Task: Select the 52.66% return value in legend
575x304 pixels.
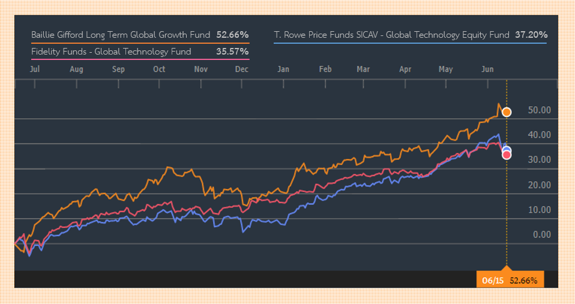Action: (x=232, y=34)
